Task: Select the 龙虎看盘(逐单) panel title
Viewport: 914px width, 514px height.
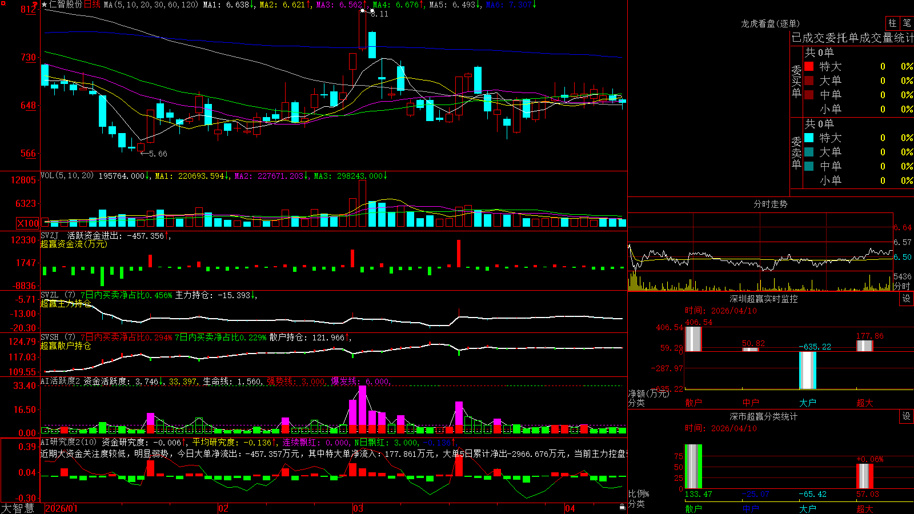Action: [770, 23]
